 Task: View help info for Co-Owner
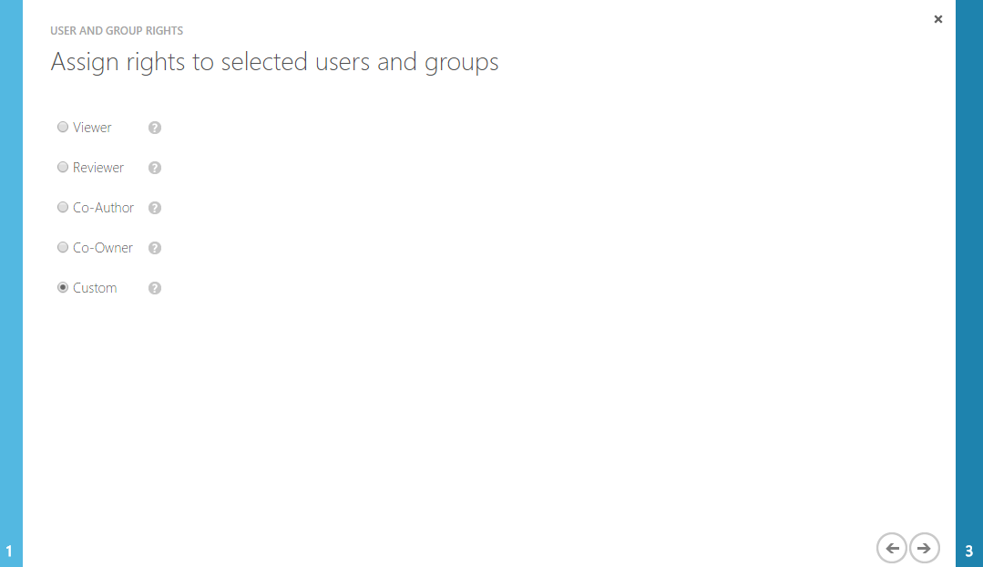155,248
